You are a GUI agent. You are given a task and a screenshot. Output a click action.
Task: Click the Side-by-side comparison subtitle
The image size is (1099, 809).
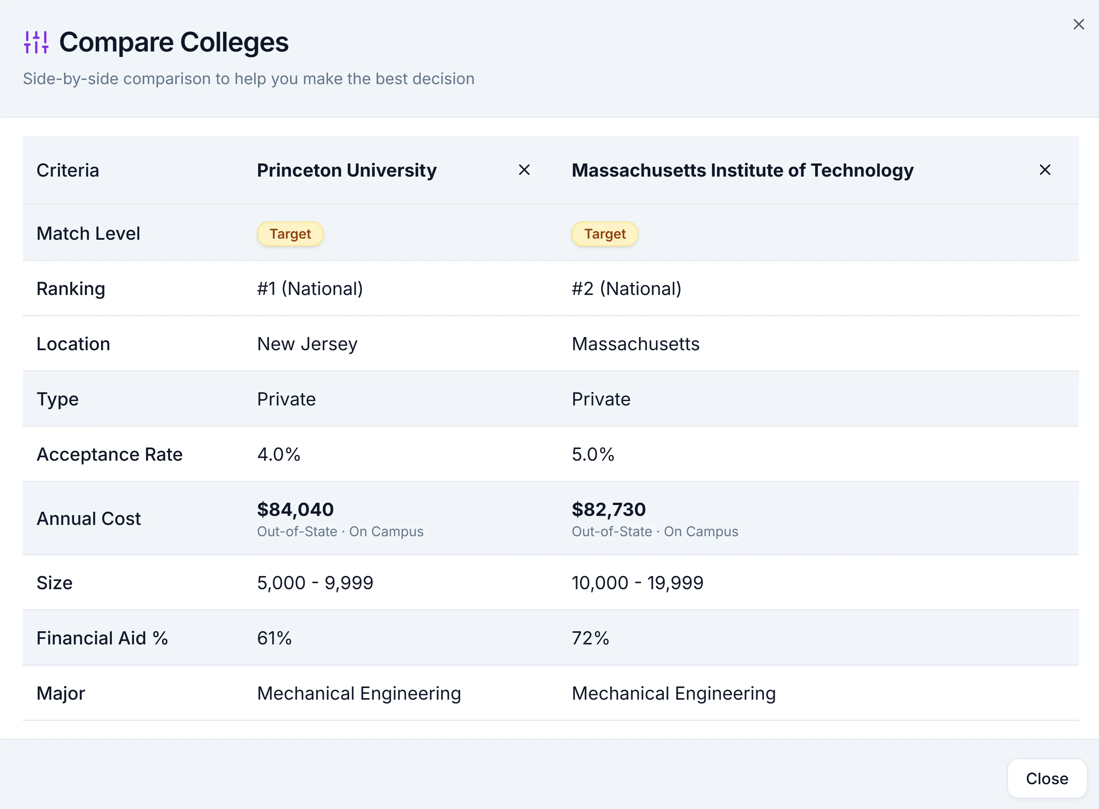coord(249,79)
